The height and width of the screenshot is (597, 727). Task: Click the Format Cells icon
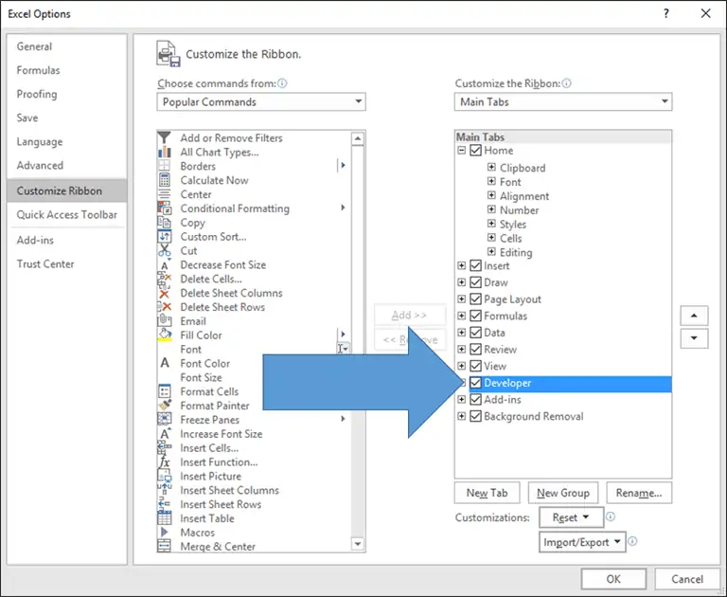pos(164,391)
